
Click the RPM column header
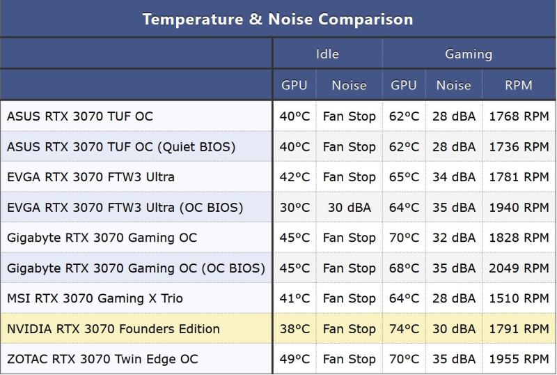click(519, 85)
